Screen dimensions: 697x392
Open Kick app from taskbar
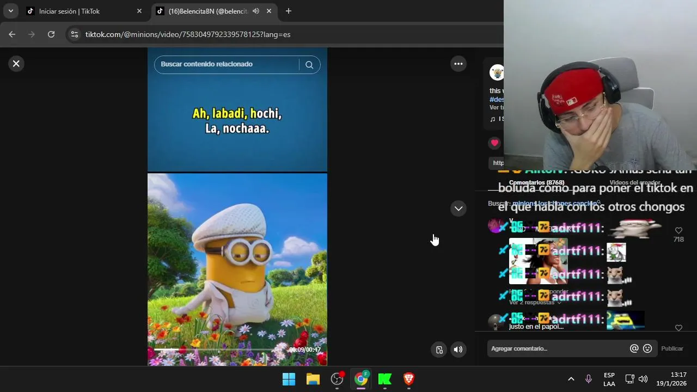click(x=385, y=379)
